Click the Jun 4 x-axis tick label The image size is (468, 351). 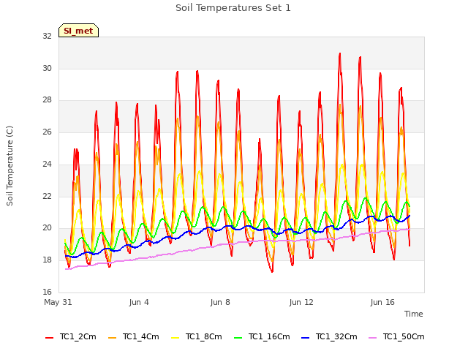tap(139, 302)
